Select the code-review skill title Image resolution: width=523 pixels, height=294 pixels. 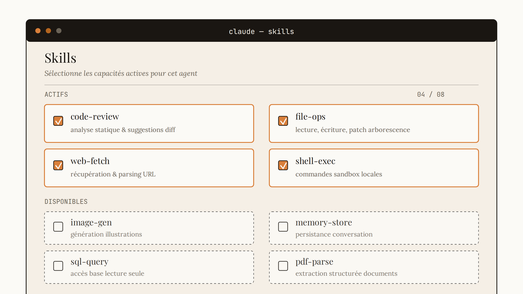pyautogui.click(x=95, y=117)
